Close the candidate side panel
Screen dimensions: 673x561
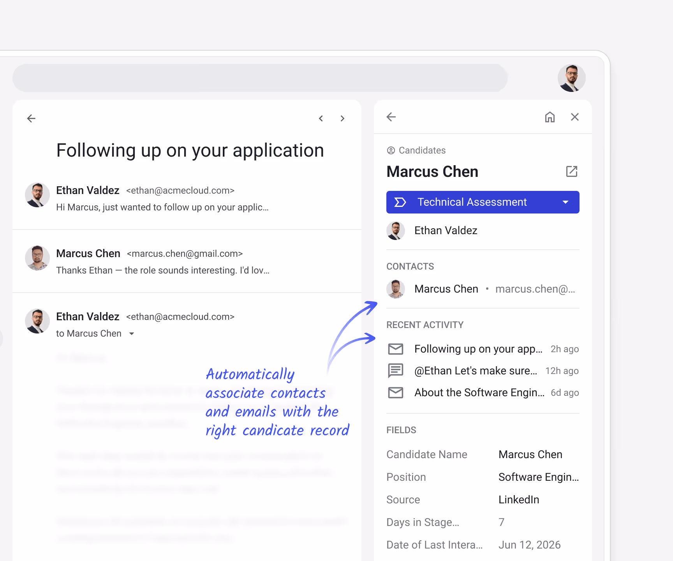(x=575, y=117)
